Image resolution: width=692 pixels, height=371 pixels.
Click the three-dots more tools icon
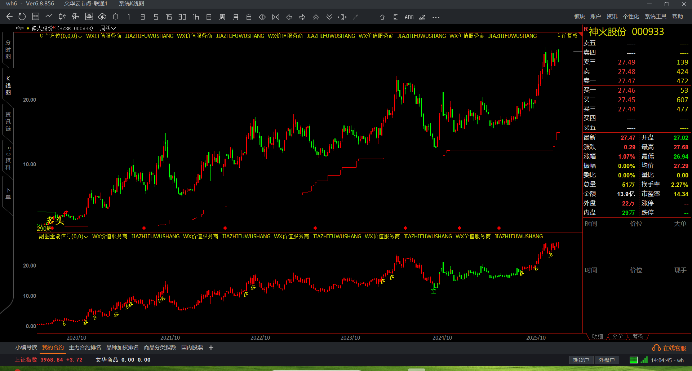pos(436,17)
